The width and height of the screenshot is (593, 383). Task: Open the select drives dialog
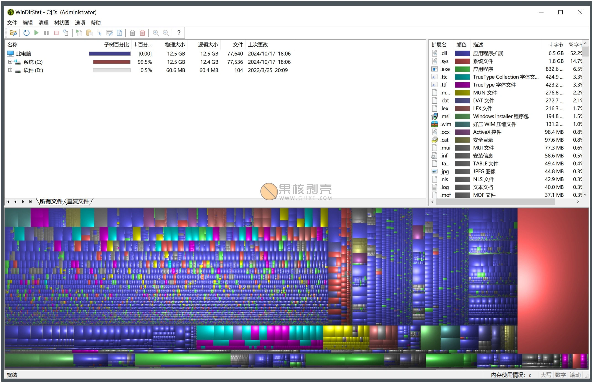(x=13, y=33)
